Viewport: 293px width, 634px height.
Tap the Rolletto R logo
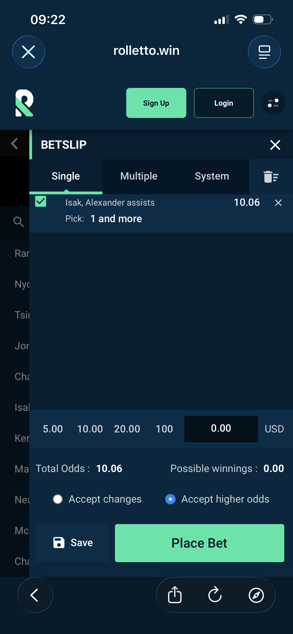tap(24, 103)
